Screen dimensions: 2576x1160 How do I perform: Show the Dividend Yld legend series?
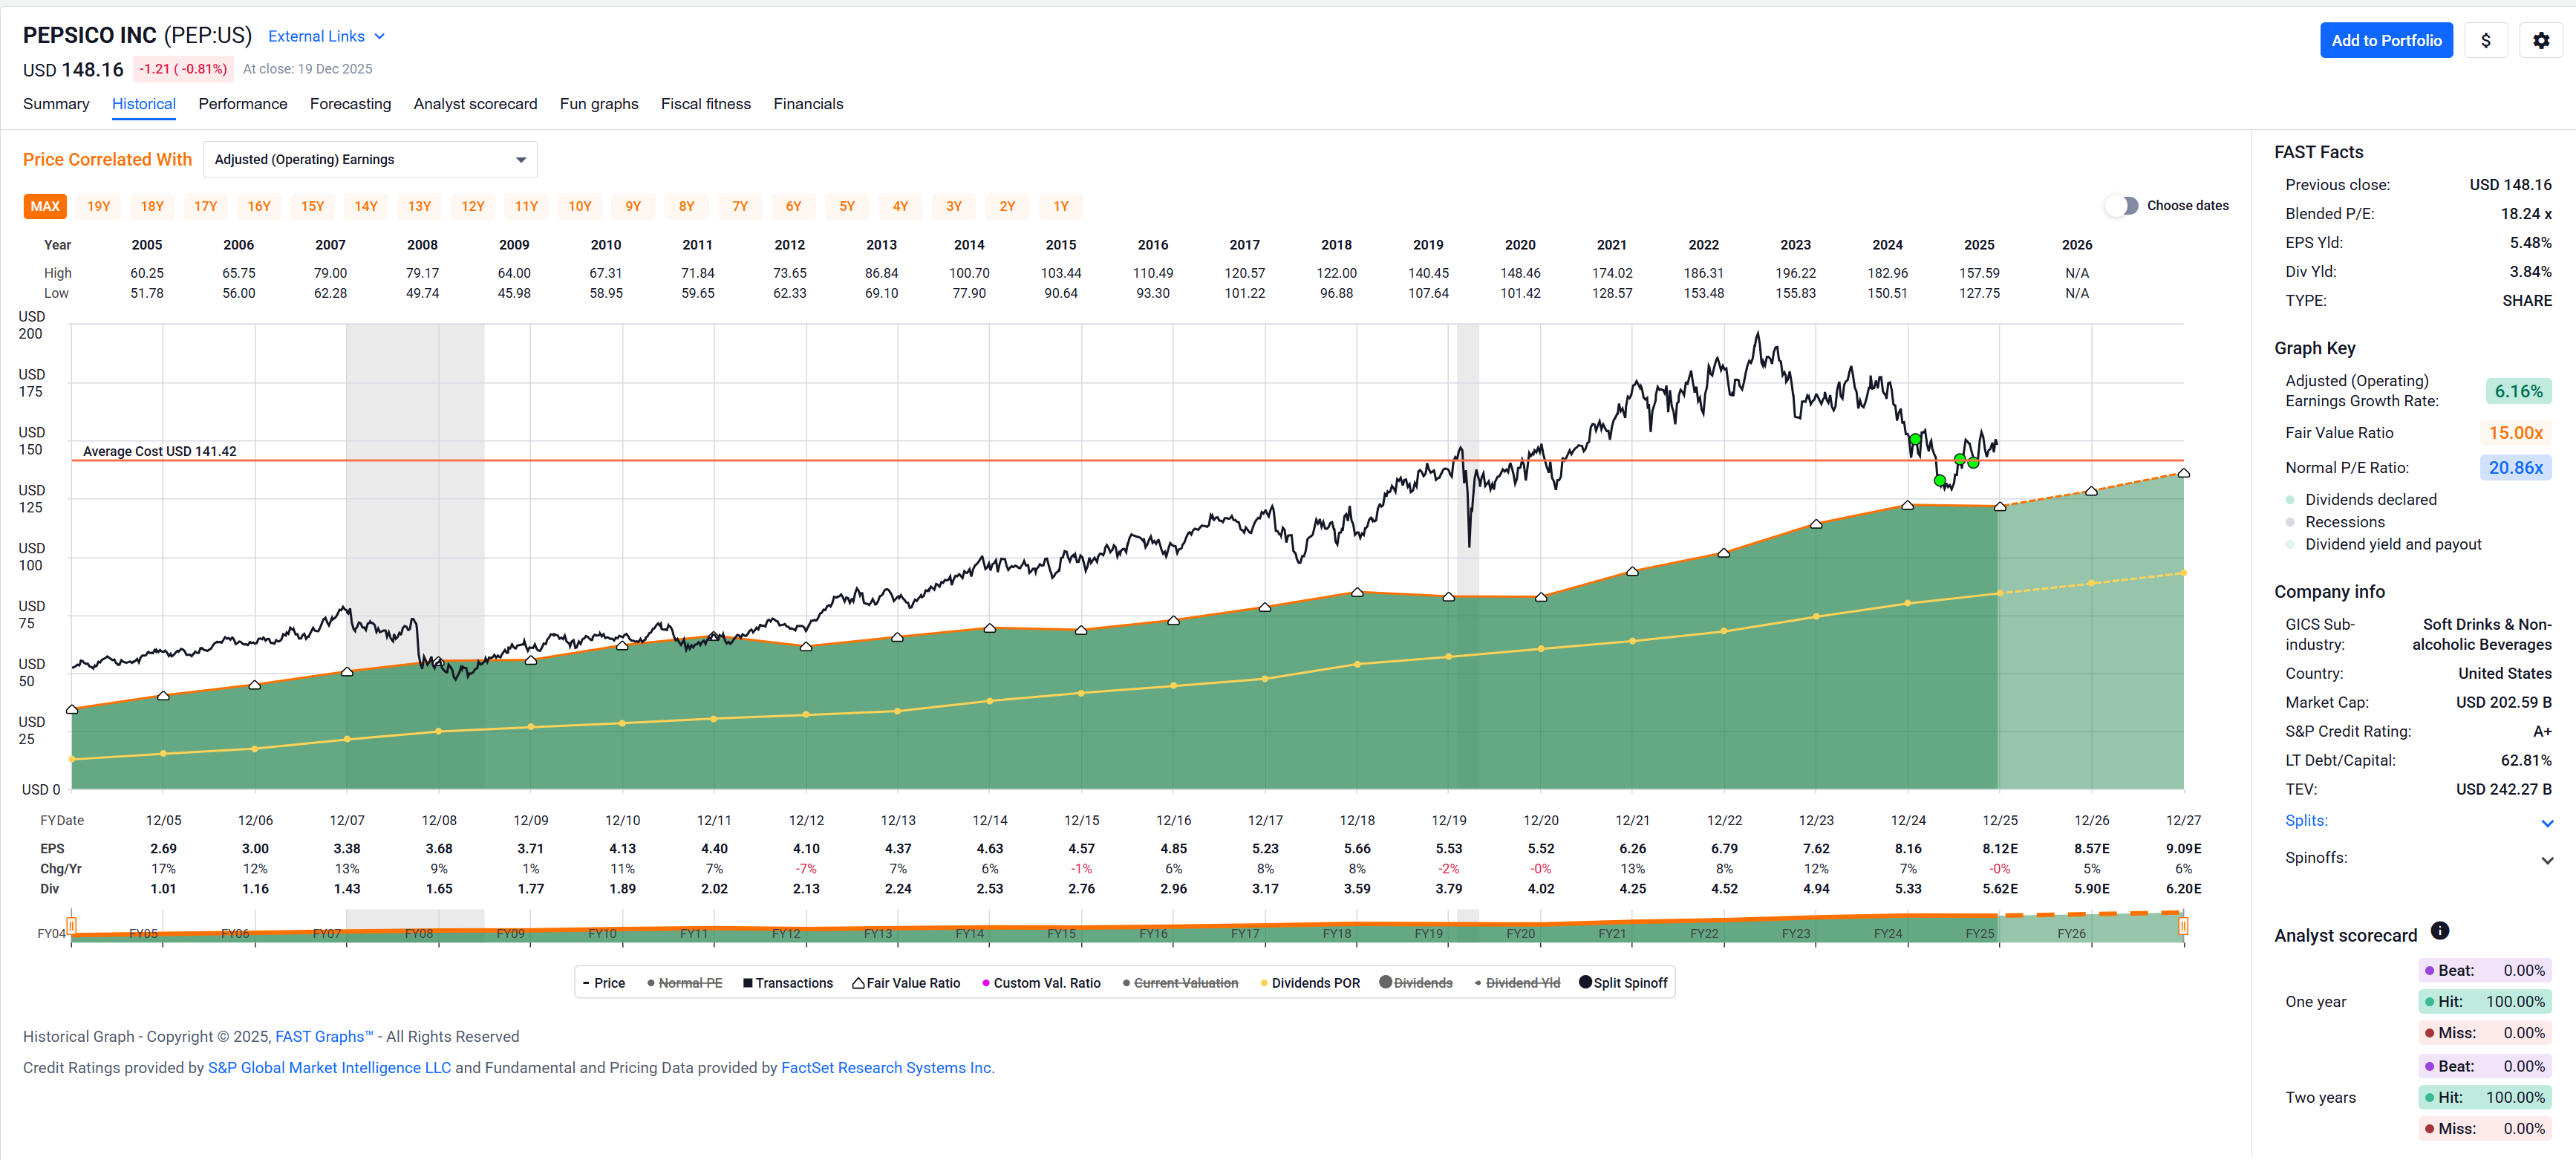pos(1521,983)
